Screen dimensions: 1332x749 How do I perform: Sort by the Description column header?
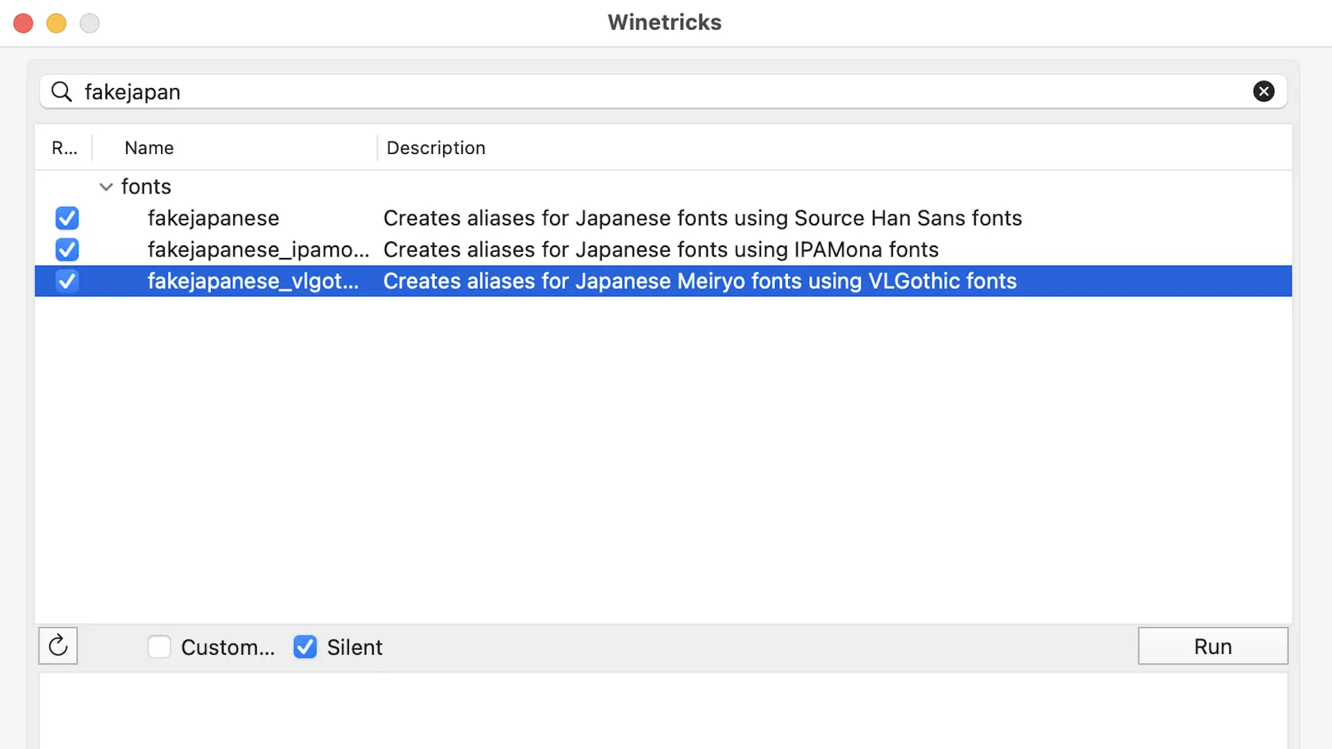[436, 148]
